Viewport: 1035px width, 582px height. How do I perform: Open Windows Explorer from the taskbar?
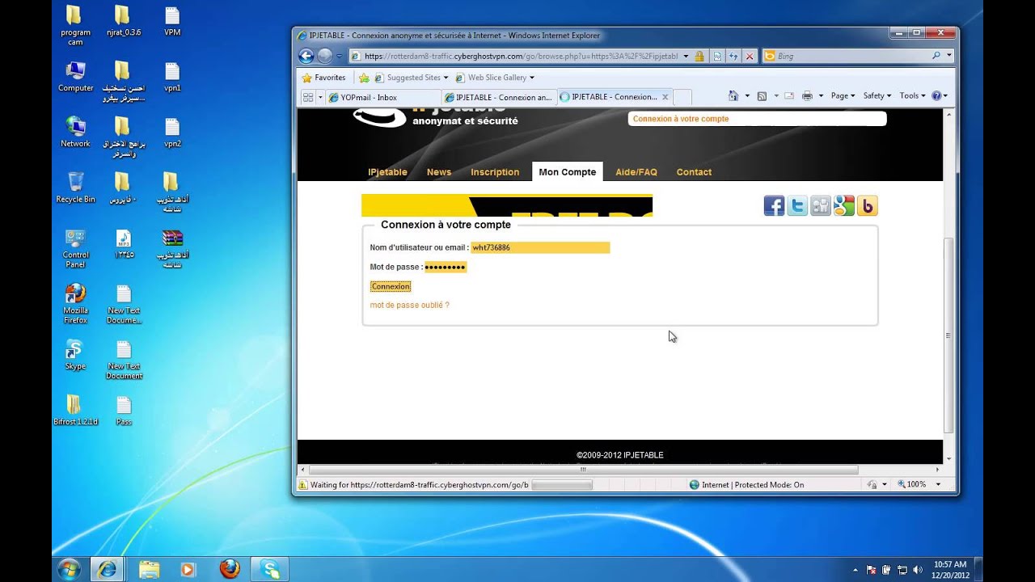[150, 569]
